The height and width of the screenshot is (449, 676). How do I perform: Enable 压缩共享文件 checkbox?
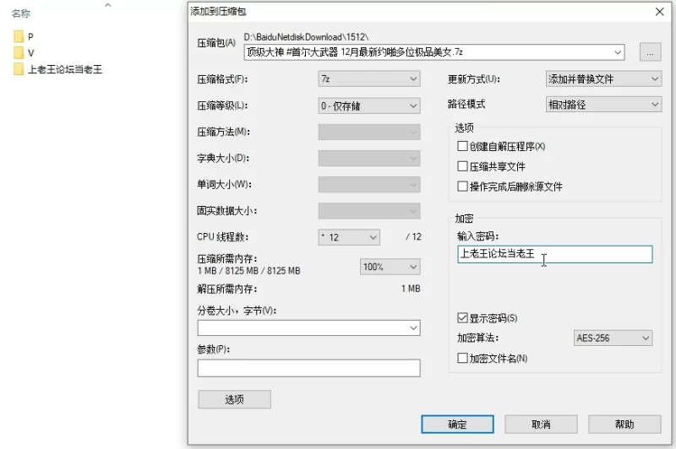[x=462, y=166]
